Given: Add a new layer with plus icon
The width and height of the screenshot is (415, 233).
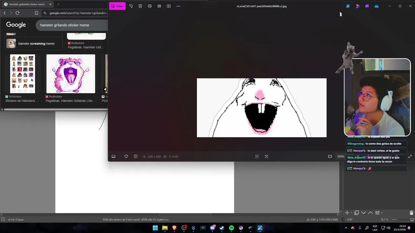Looking at the screenshot, I should pos(347,213).
